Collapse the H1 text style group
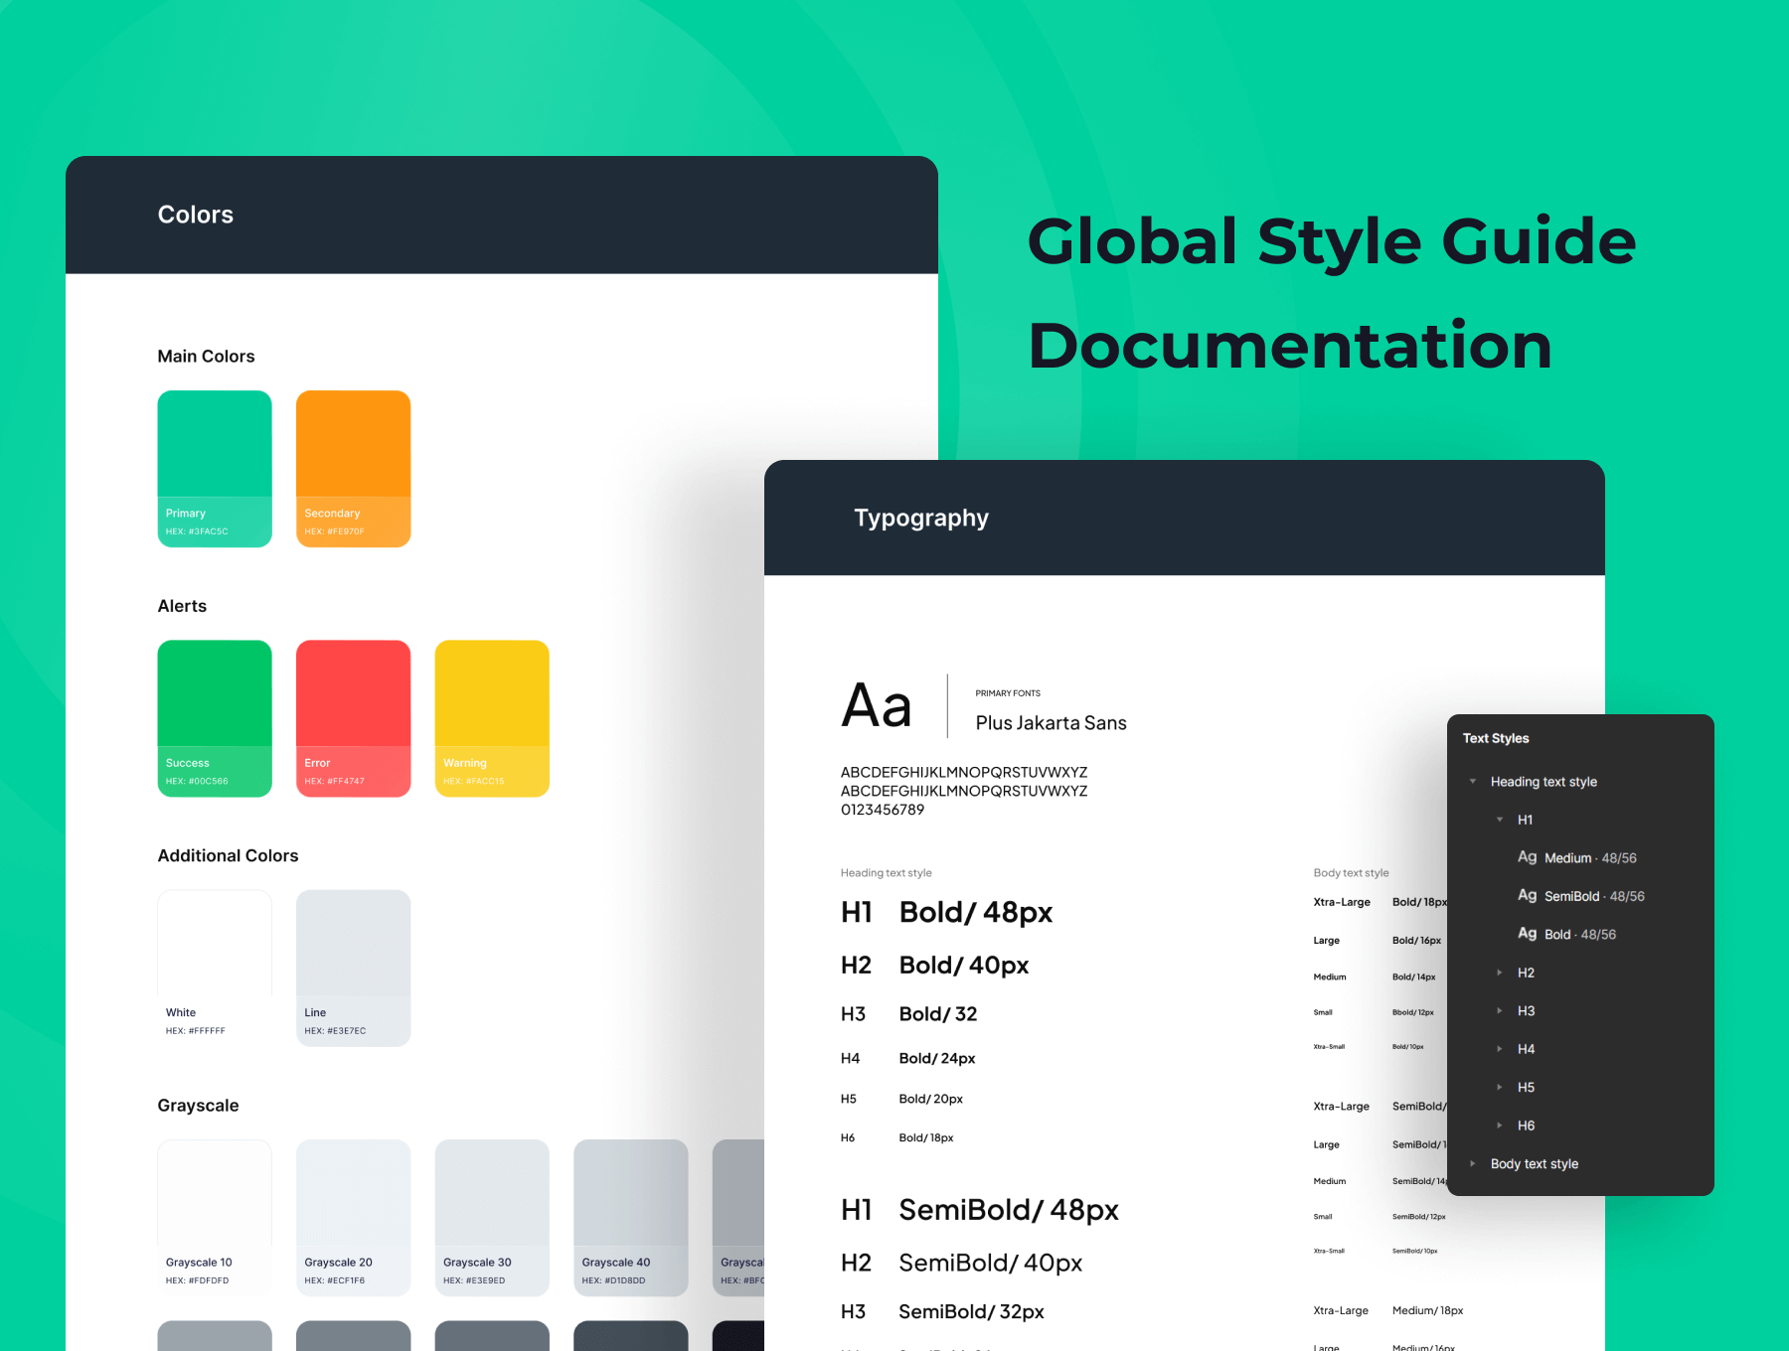1789x1351 pixels. pos(1500,820)
